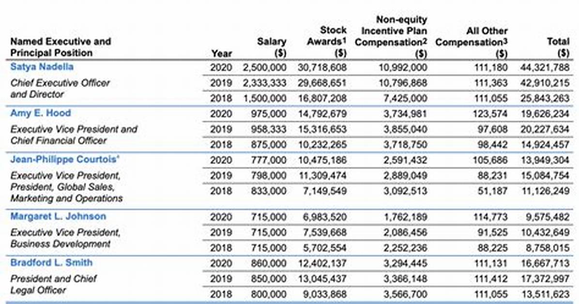Select total value 15,084,754
Screen dimensions: 579x304
coord(545,175)
